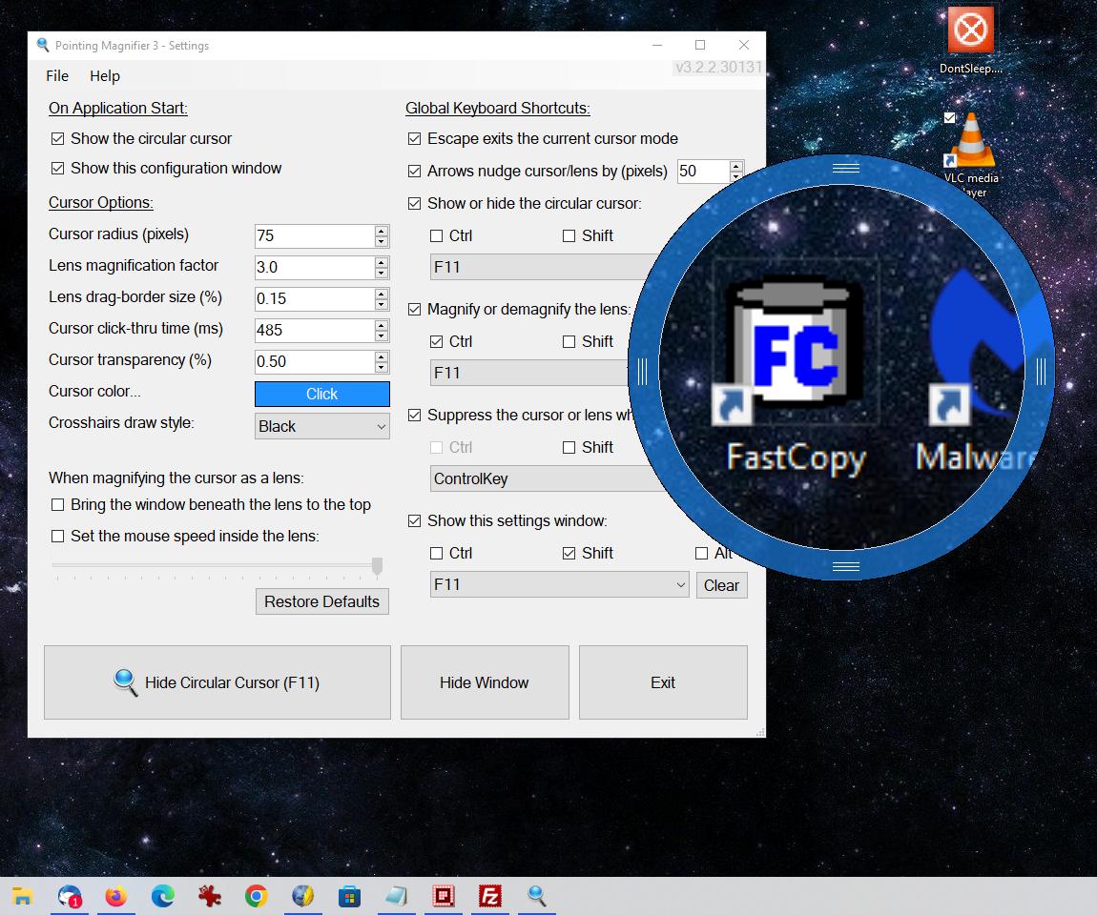The width and height of the screenshot is (1097, 915).
Task: Click the Hide Window button
Action: 485,682
